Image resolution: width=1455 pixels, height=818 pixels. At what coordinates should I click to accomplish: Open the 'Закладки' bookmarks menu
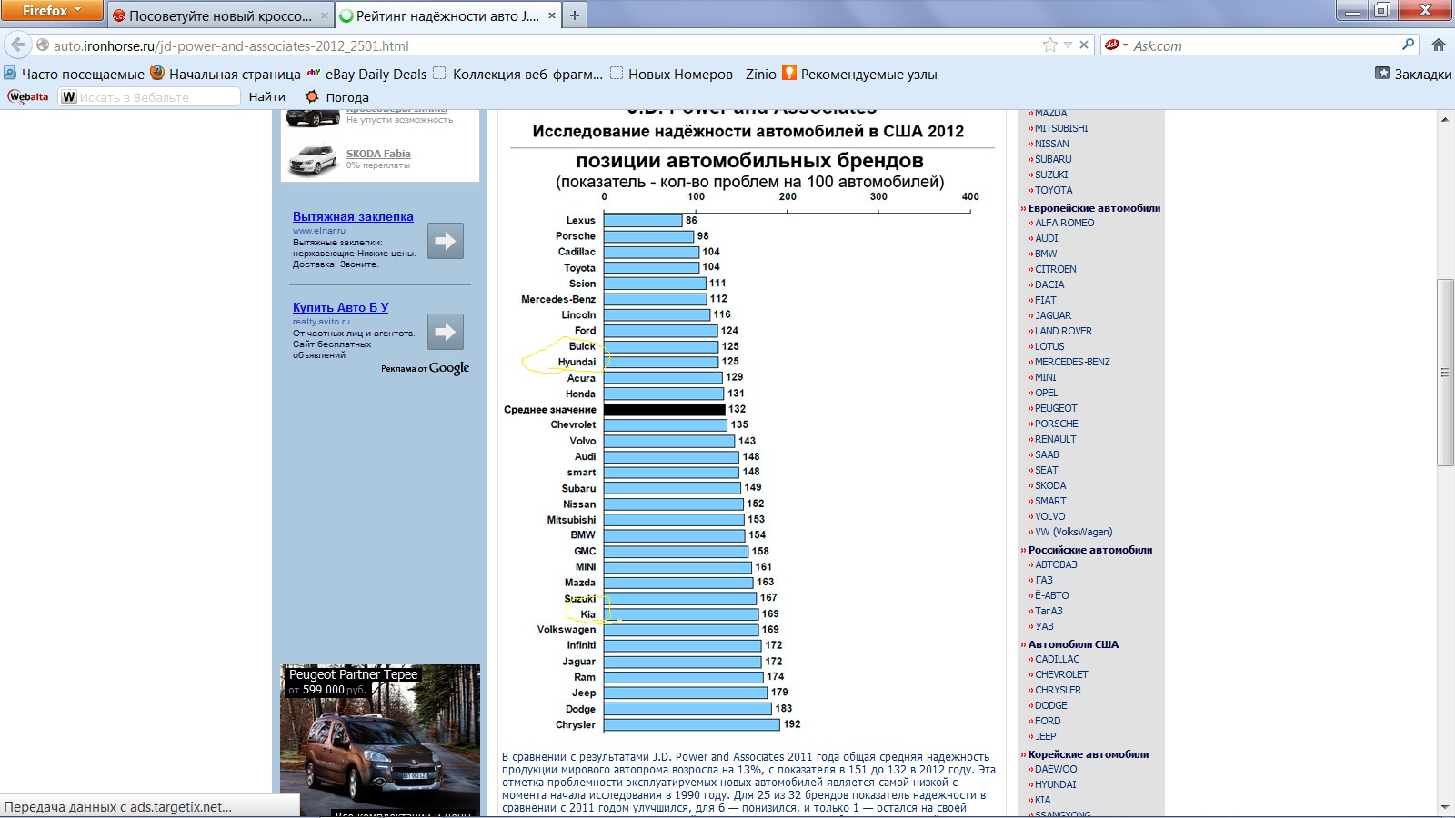pos(1413,74)
